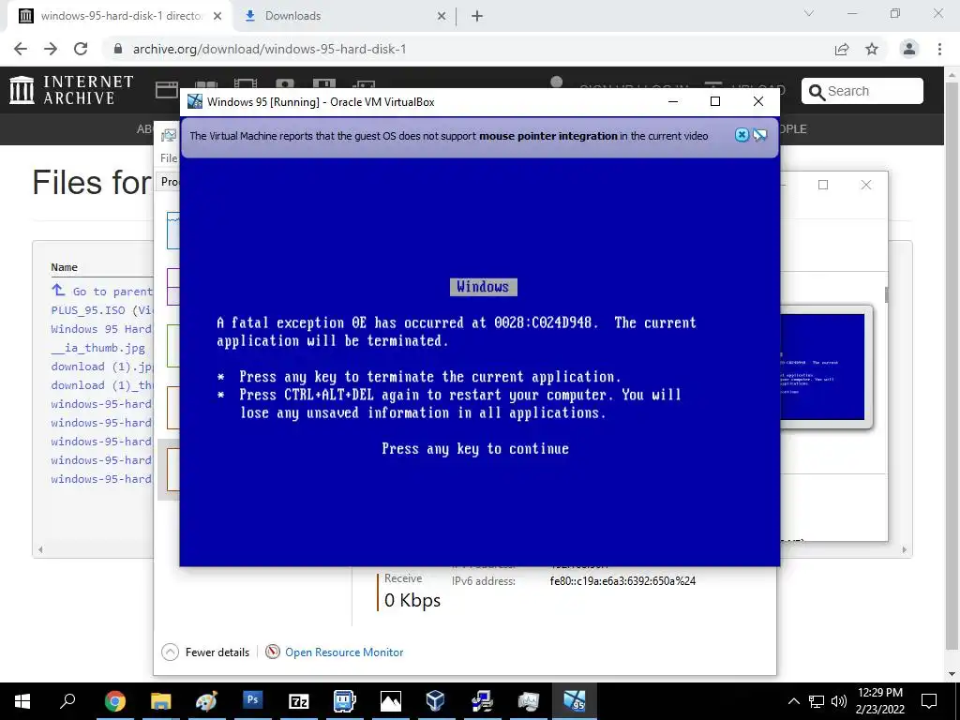
Task: Open the Web section icon in Archive nav
Action: tap(167, 90)
